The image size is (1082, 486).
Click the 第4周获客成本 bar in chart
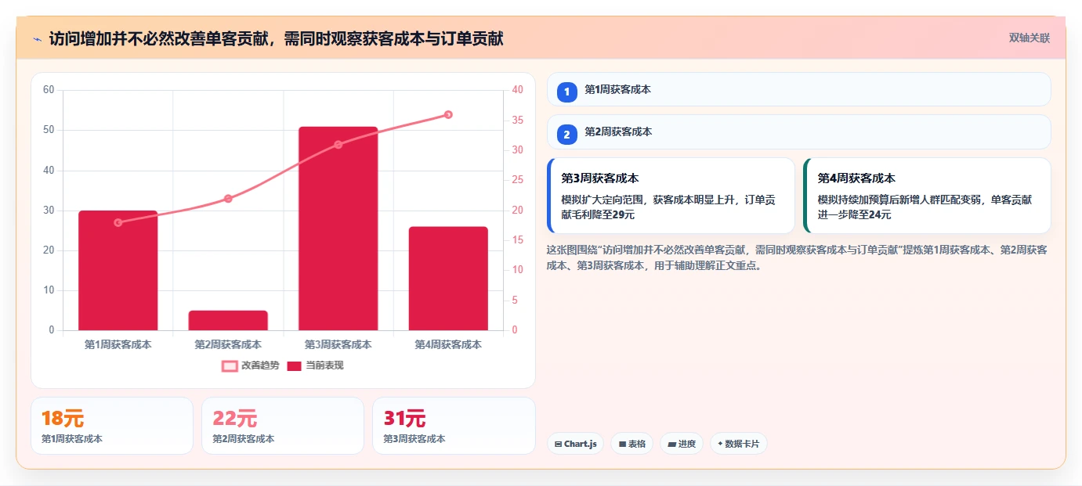coord(448,279)
